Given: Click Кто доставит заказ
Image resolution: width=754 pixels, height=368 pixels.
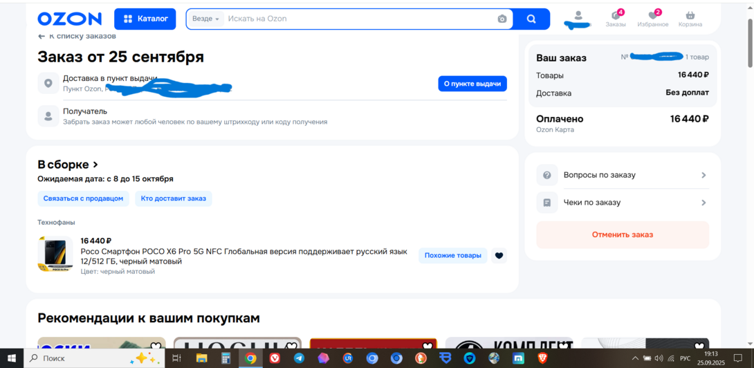Looking at the screenshot, I should tap(173, 199).
